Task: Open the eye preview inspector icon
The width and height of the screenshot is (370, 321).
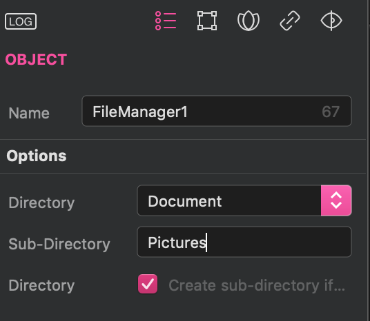Action: (331, 21)
